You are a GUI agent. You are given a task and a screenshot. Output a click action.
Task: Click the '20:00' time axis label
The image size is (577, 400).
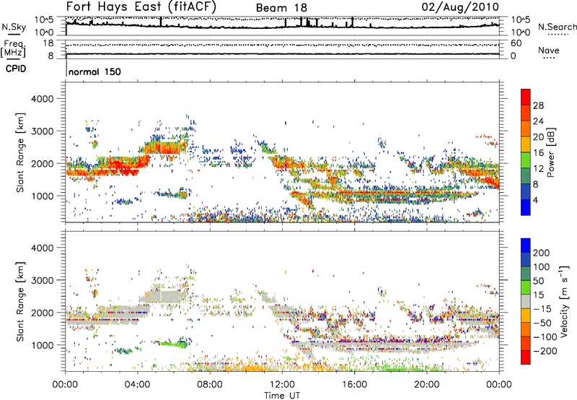coord(426,385)
